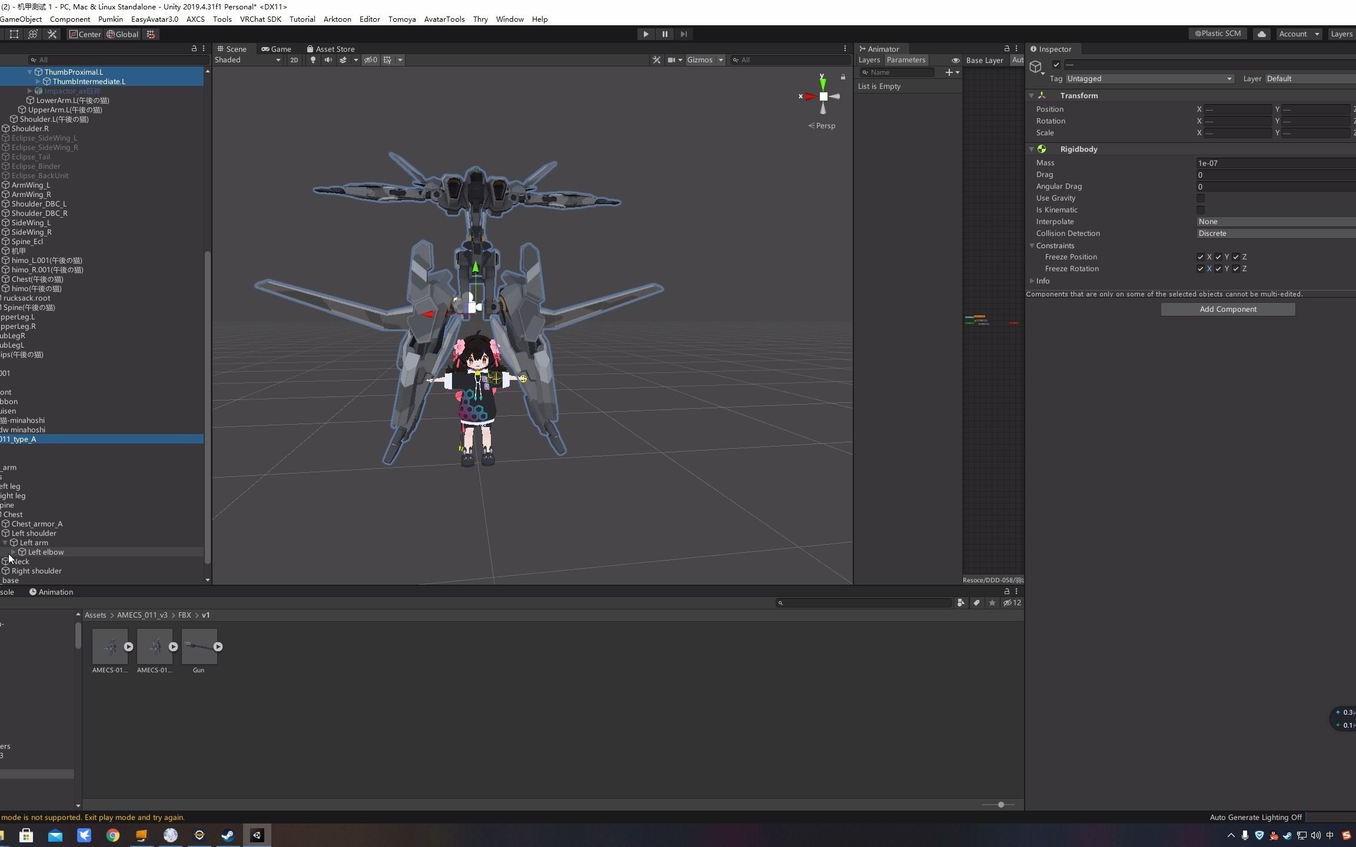Open the GameObject menu
This screenshot has height=847, width=1356.
(22, 19)
